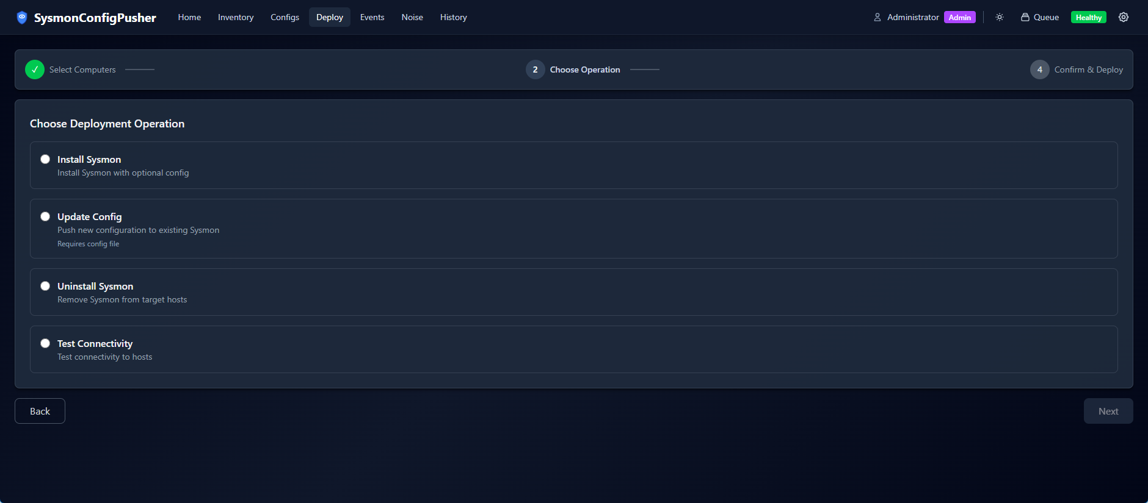Screen dimensions: 1148x503
Task: Click 'Install Sysmon with optional config' description
Action: coord(123,173)
